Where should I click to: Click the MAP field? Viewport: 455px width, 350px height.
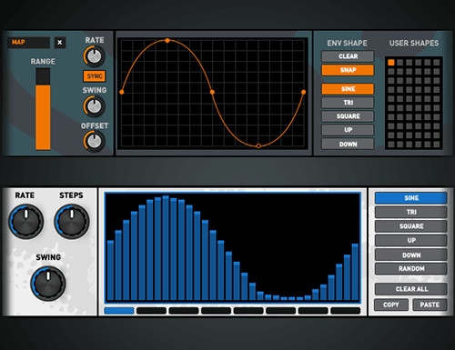(28, 43)
